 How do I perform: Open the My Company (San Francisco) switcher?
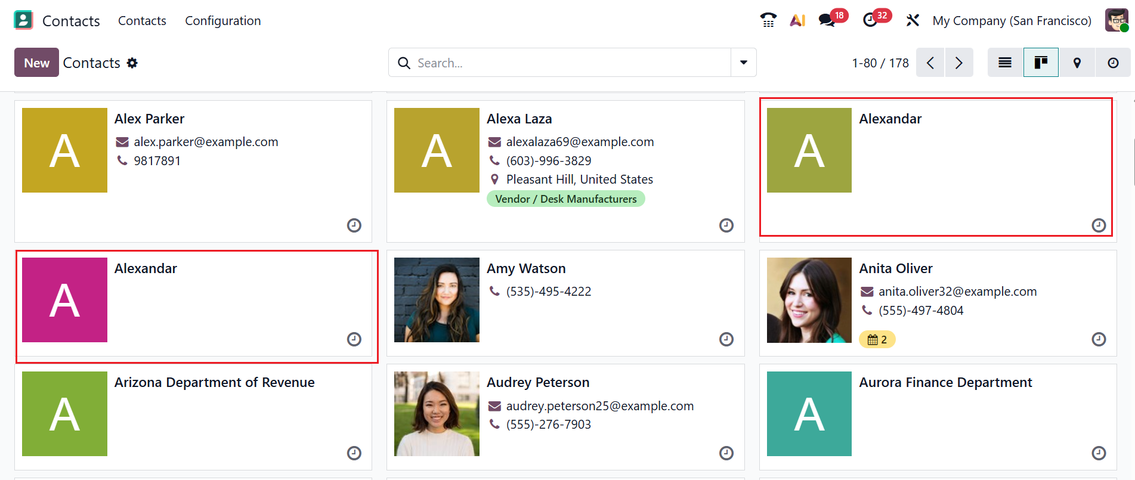[1012, 20]
